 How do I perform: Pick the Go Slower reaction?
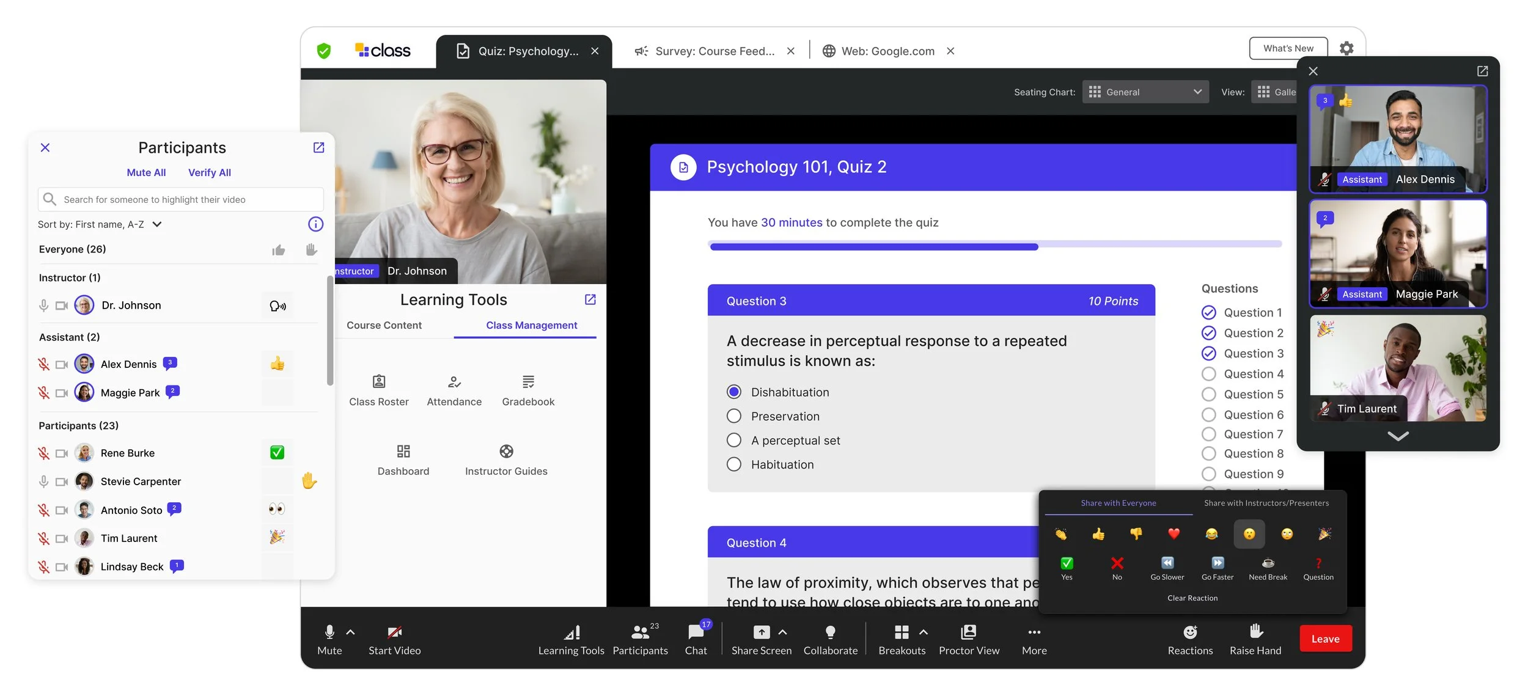click(1167, 563)
